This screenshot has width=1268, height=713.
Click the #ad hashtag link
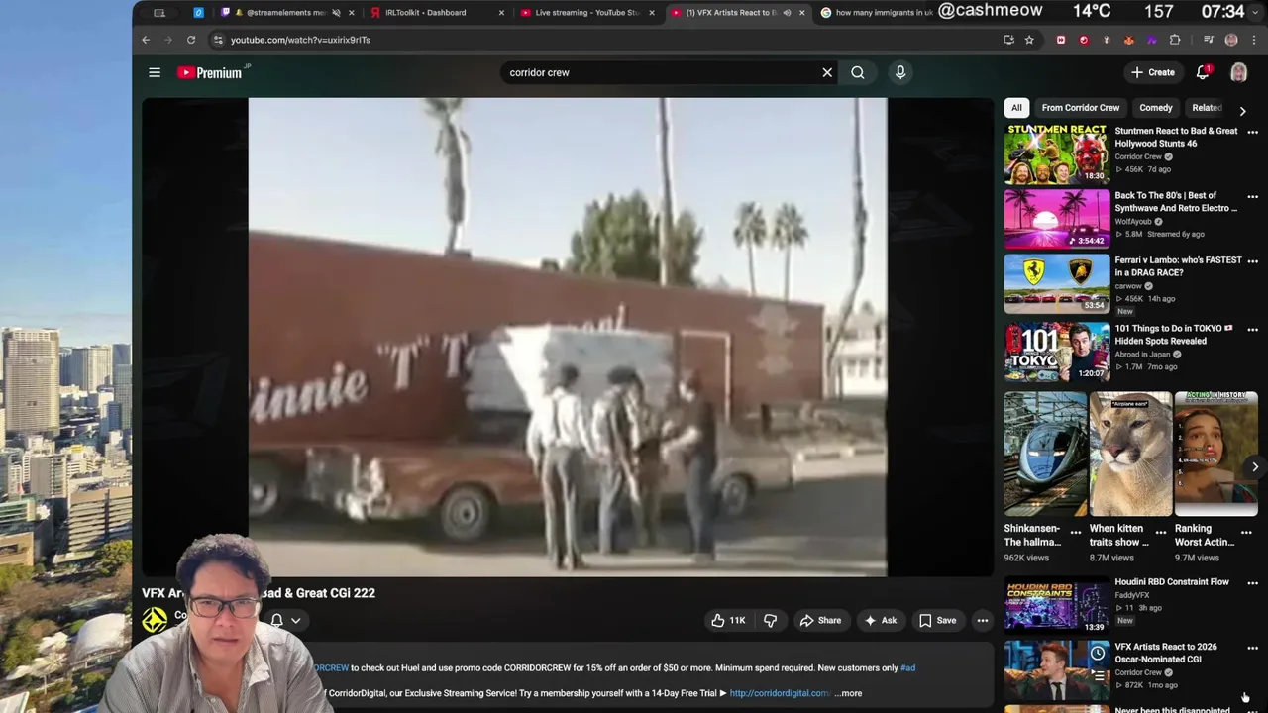pos(907,667)
